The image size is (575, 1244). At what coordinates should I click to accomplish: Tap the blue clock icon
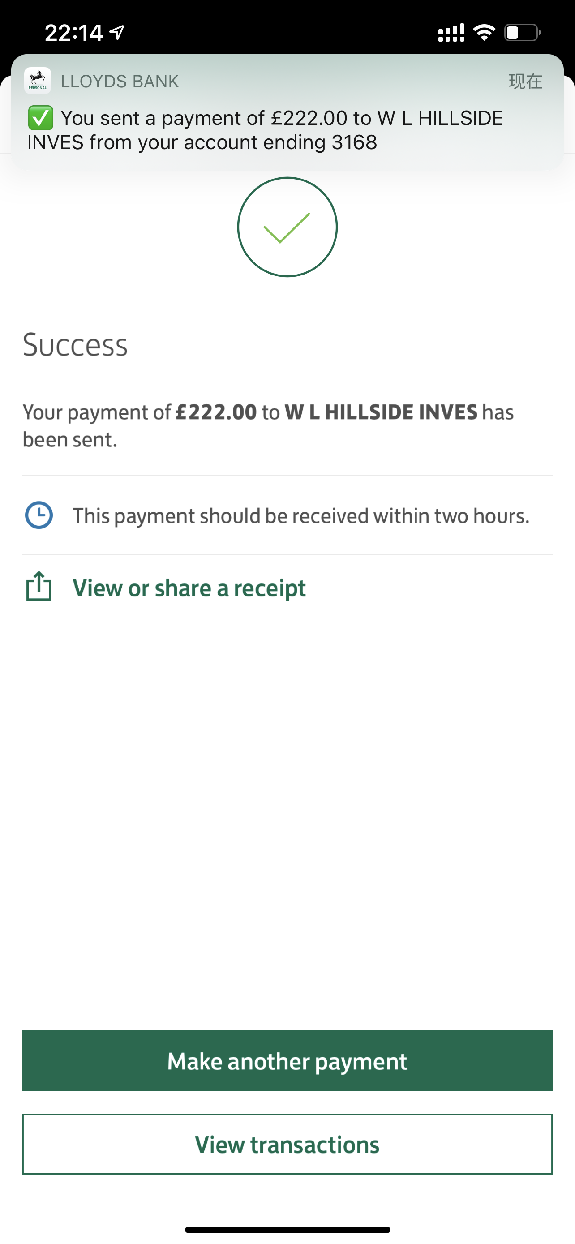click(x=39, y=515)
